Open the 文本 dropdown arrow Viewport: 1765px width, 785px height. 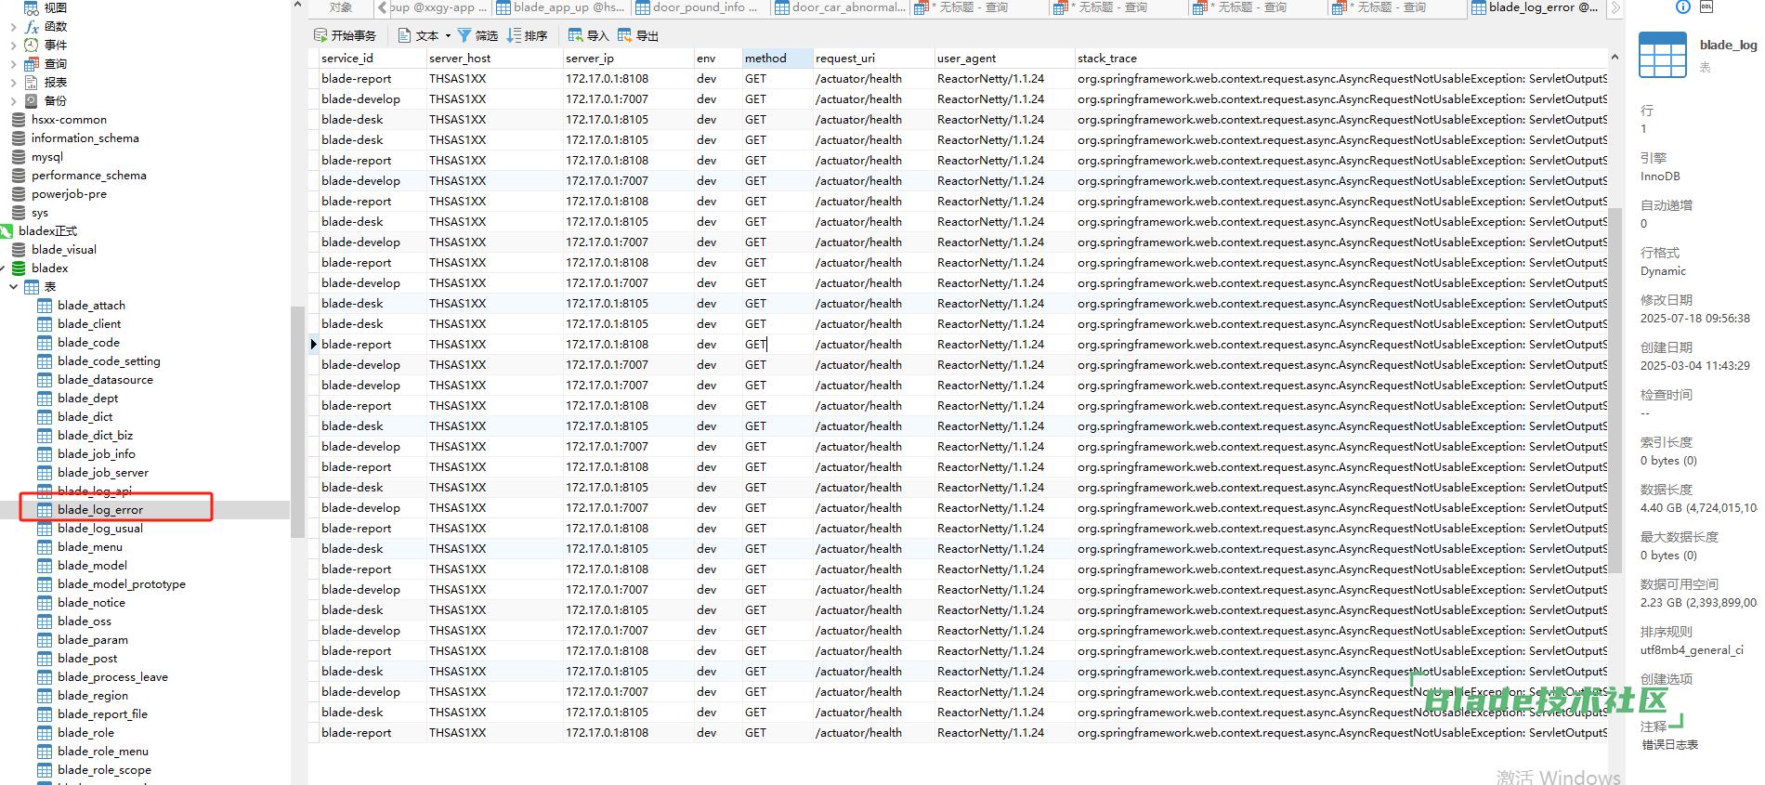[448, 36]
